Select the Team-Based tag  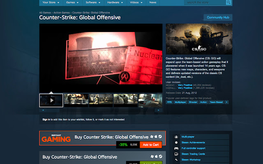point(216,102)
